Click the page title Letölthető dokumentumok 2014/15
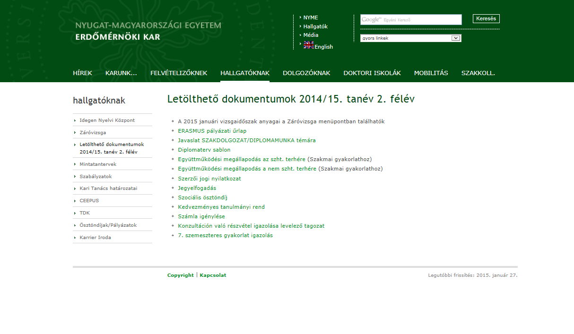 tap(291, 99)
